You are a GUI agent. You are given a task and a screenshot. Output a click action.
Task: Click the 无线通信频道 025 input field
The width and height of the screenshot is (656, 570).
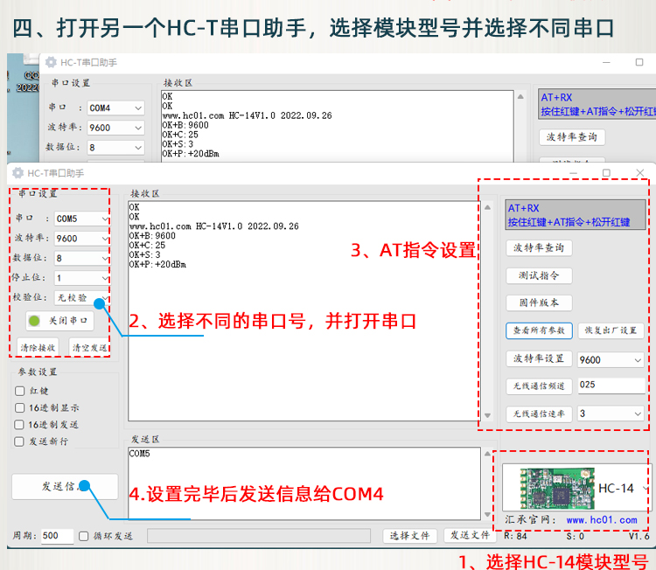click(x=611, y=386)
